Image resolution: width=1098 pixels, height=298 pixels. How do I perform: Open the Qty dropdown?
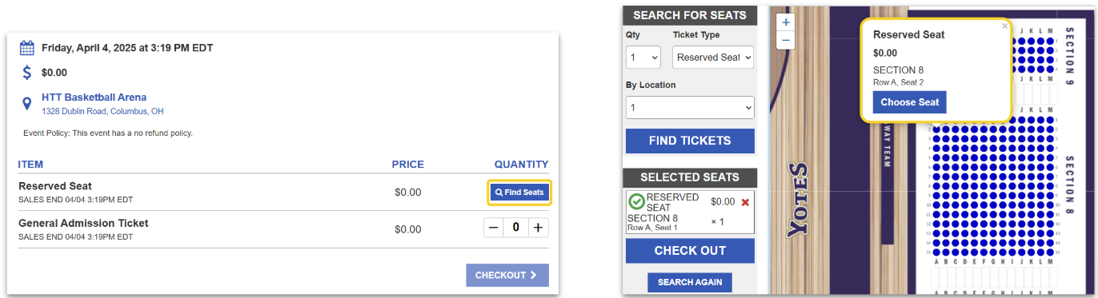point(643,58)
